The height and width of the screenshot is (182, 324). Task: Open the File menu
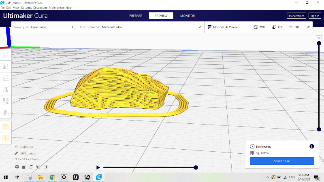point(2,8)
